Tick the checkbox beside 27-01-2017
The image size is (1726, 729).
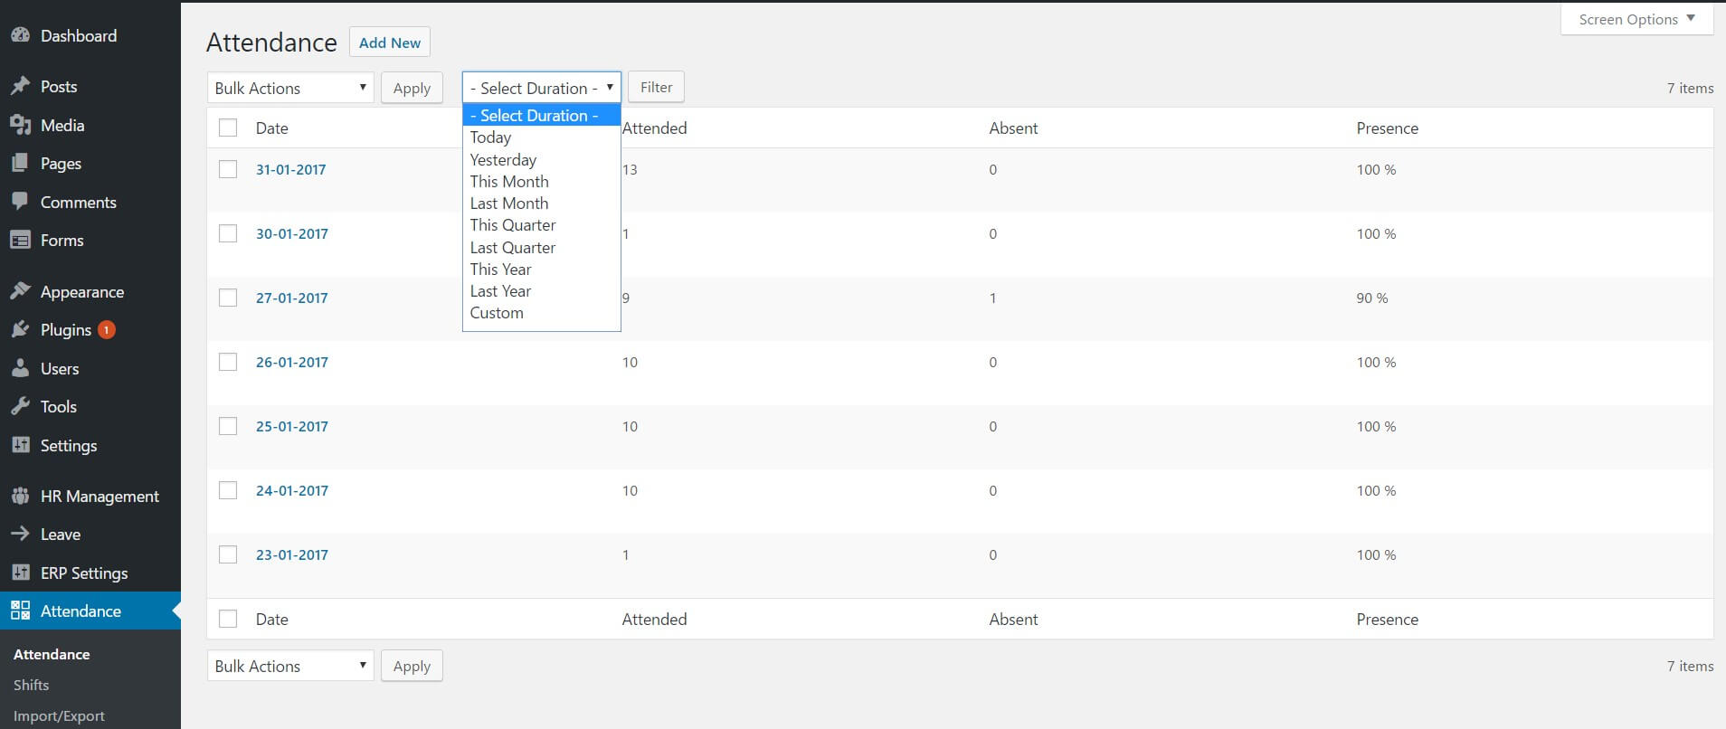[228, 298]
